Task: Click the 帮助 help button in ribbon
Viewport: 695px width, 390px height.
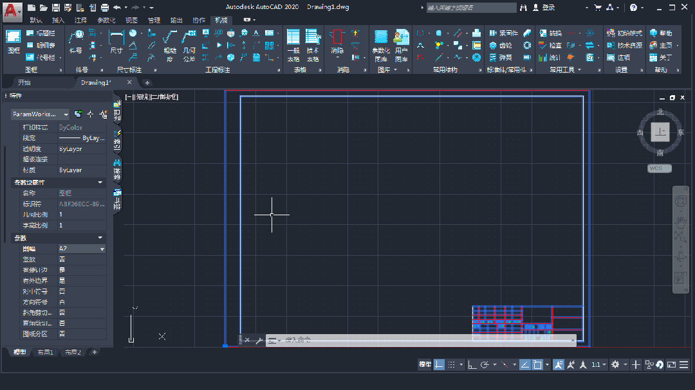Action: click(x=661, y=33)
